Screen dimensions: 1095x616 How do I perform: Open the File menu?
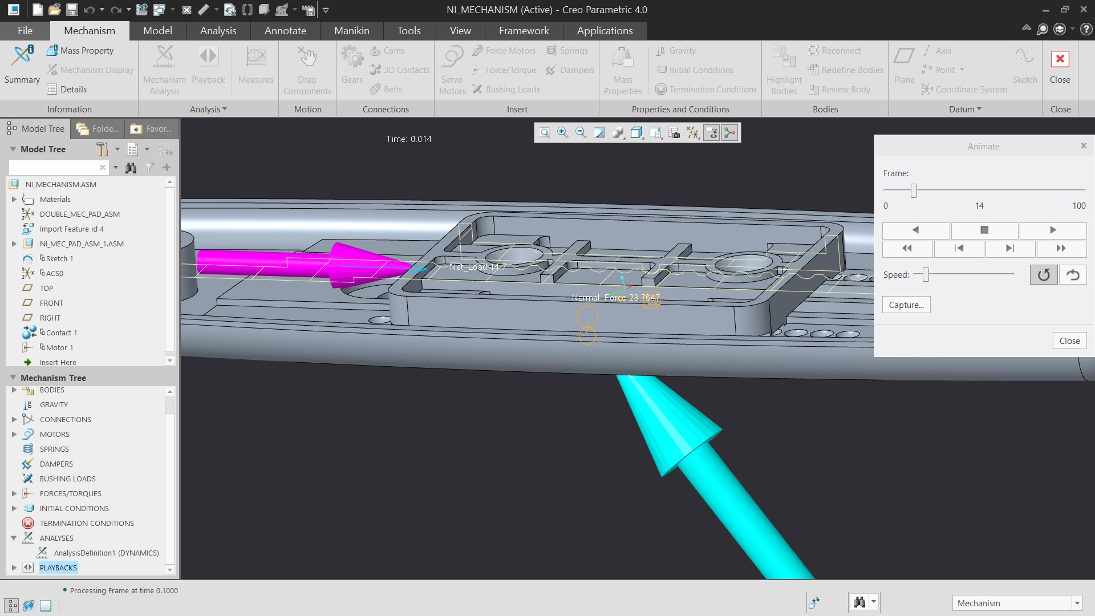pos(25,31)
